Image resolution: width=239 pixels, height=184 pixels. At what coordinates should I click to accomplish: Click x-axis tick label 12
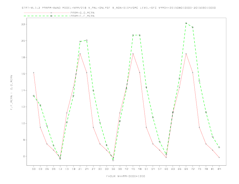[60, 169]
